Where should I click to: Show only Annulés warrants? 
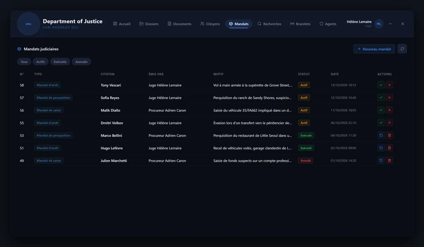[x=82, y=62]
